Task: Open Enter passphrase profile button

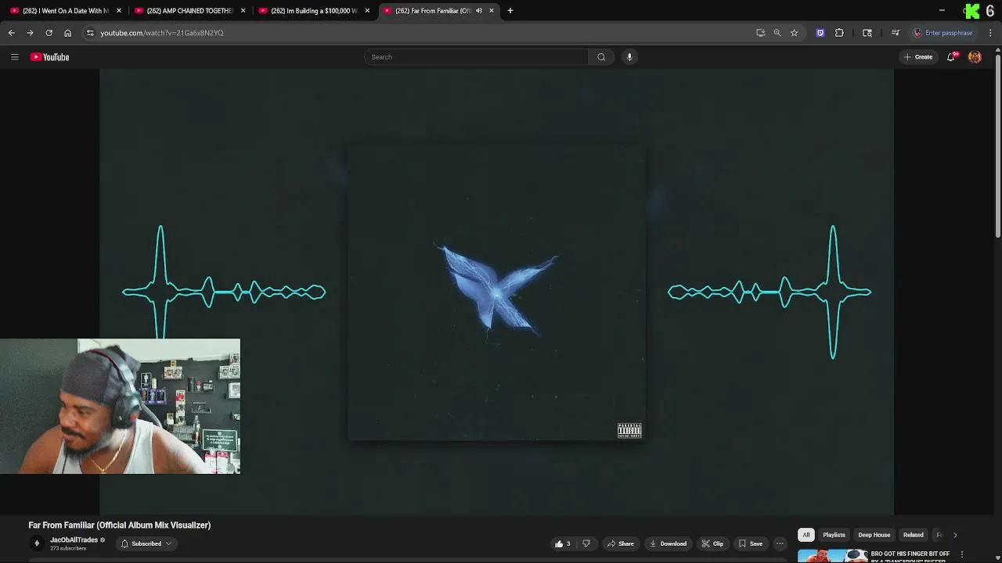Action: (x=943, y=33)
